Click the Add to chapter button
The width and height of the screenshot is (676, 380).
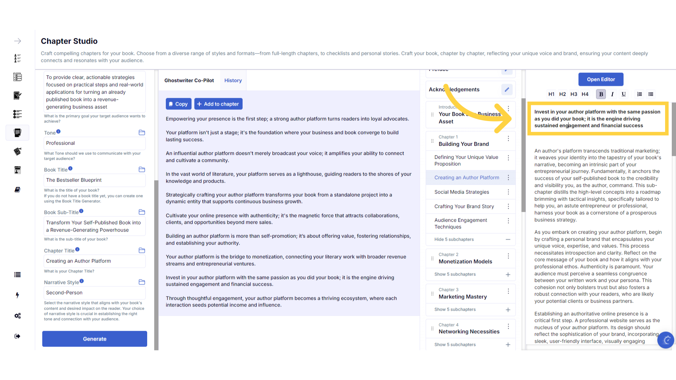click(218, 104)
